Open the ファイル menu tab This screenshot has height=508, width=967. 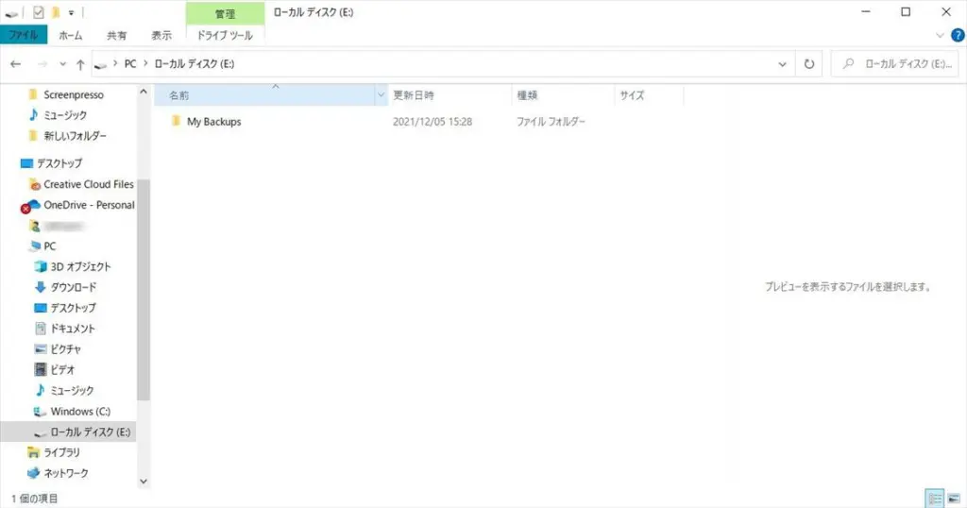coord(23,36)
